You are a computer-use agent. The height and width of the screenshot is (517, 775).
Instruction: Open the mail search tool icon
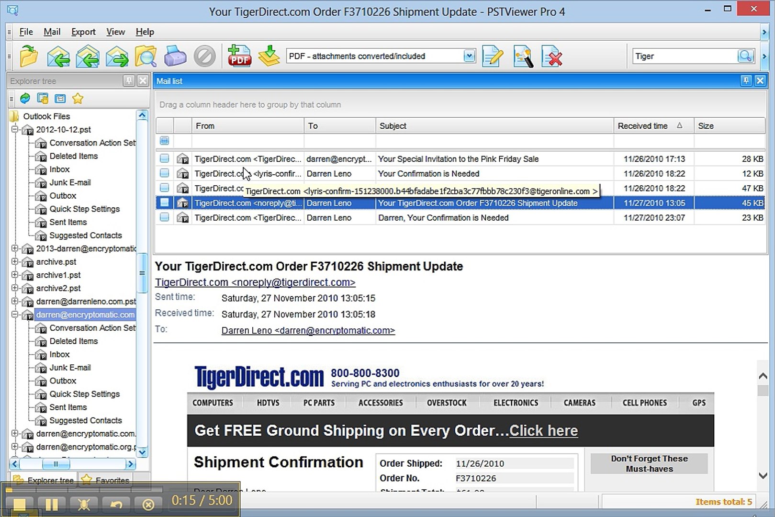point(146,56)
